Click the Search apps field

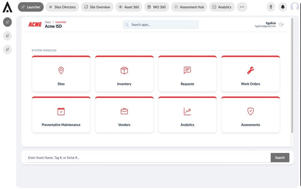click(161, 25)
